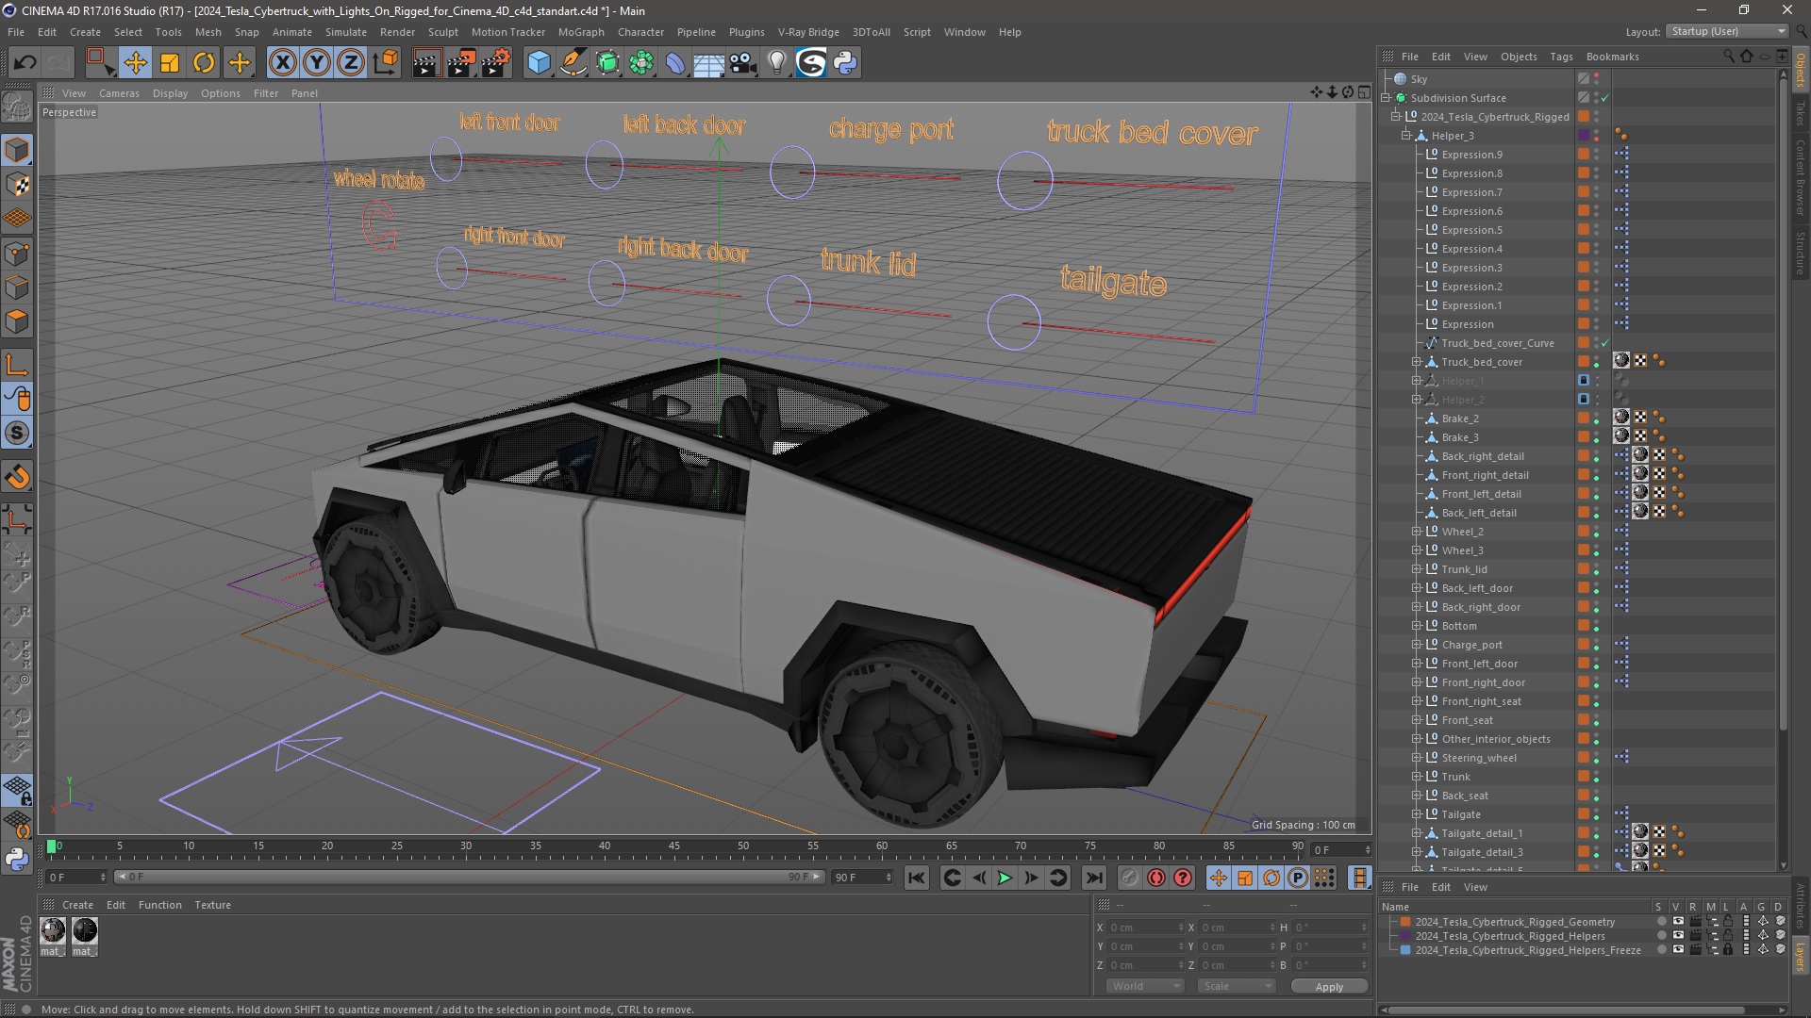Click the Python script icon in toolbar
The height and width of the screenshot is (1018, 1811).
[845, 63]
